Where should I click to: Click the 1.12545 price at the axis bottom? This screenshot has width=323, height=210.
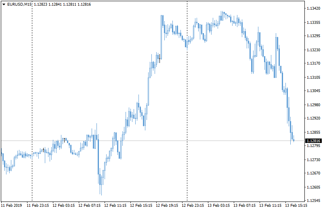(313, 201)
